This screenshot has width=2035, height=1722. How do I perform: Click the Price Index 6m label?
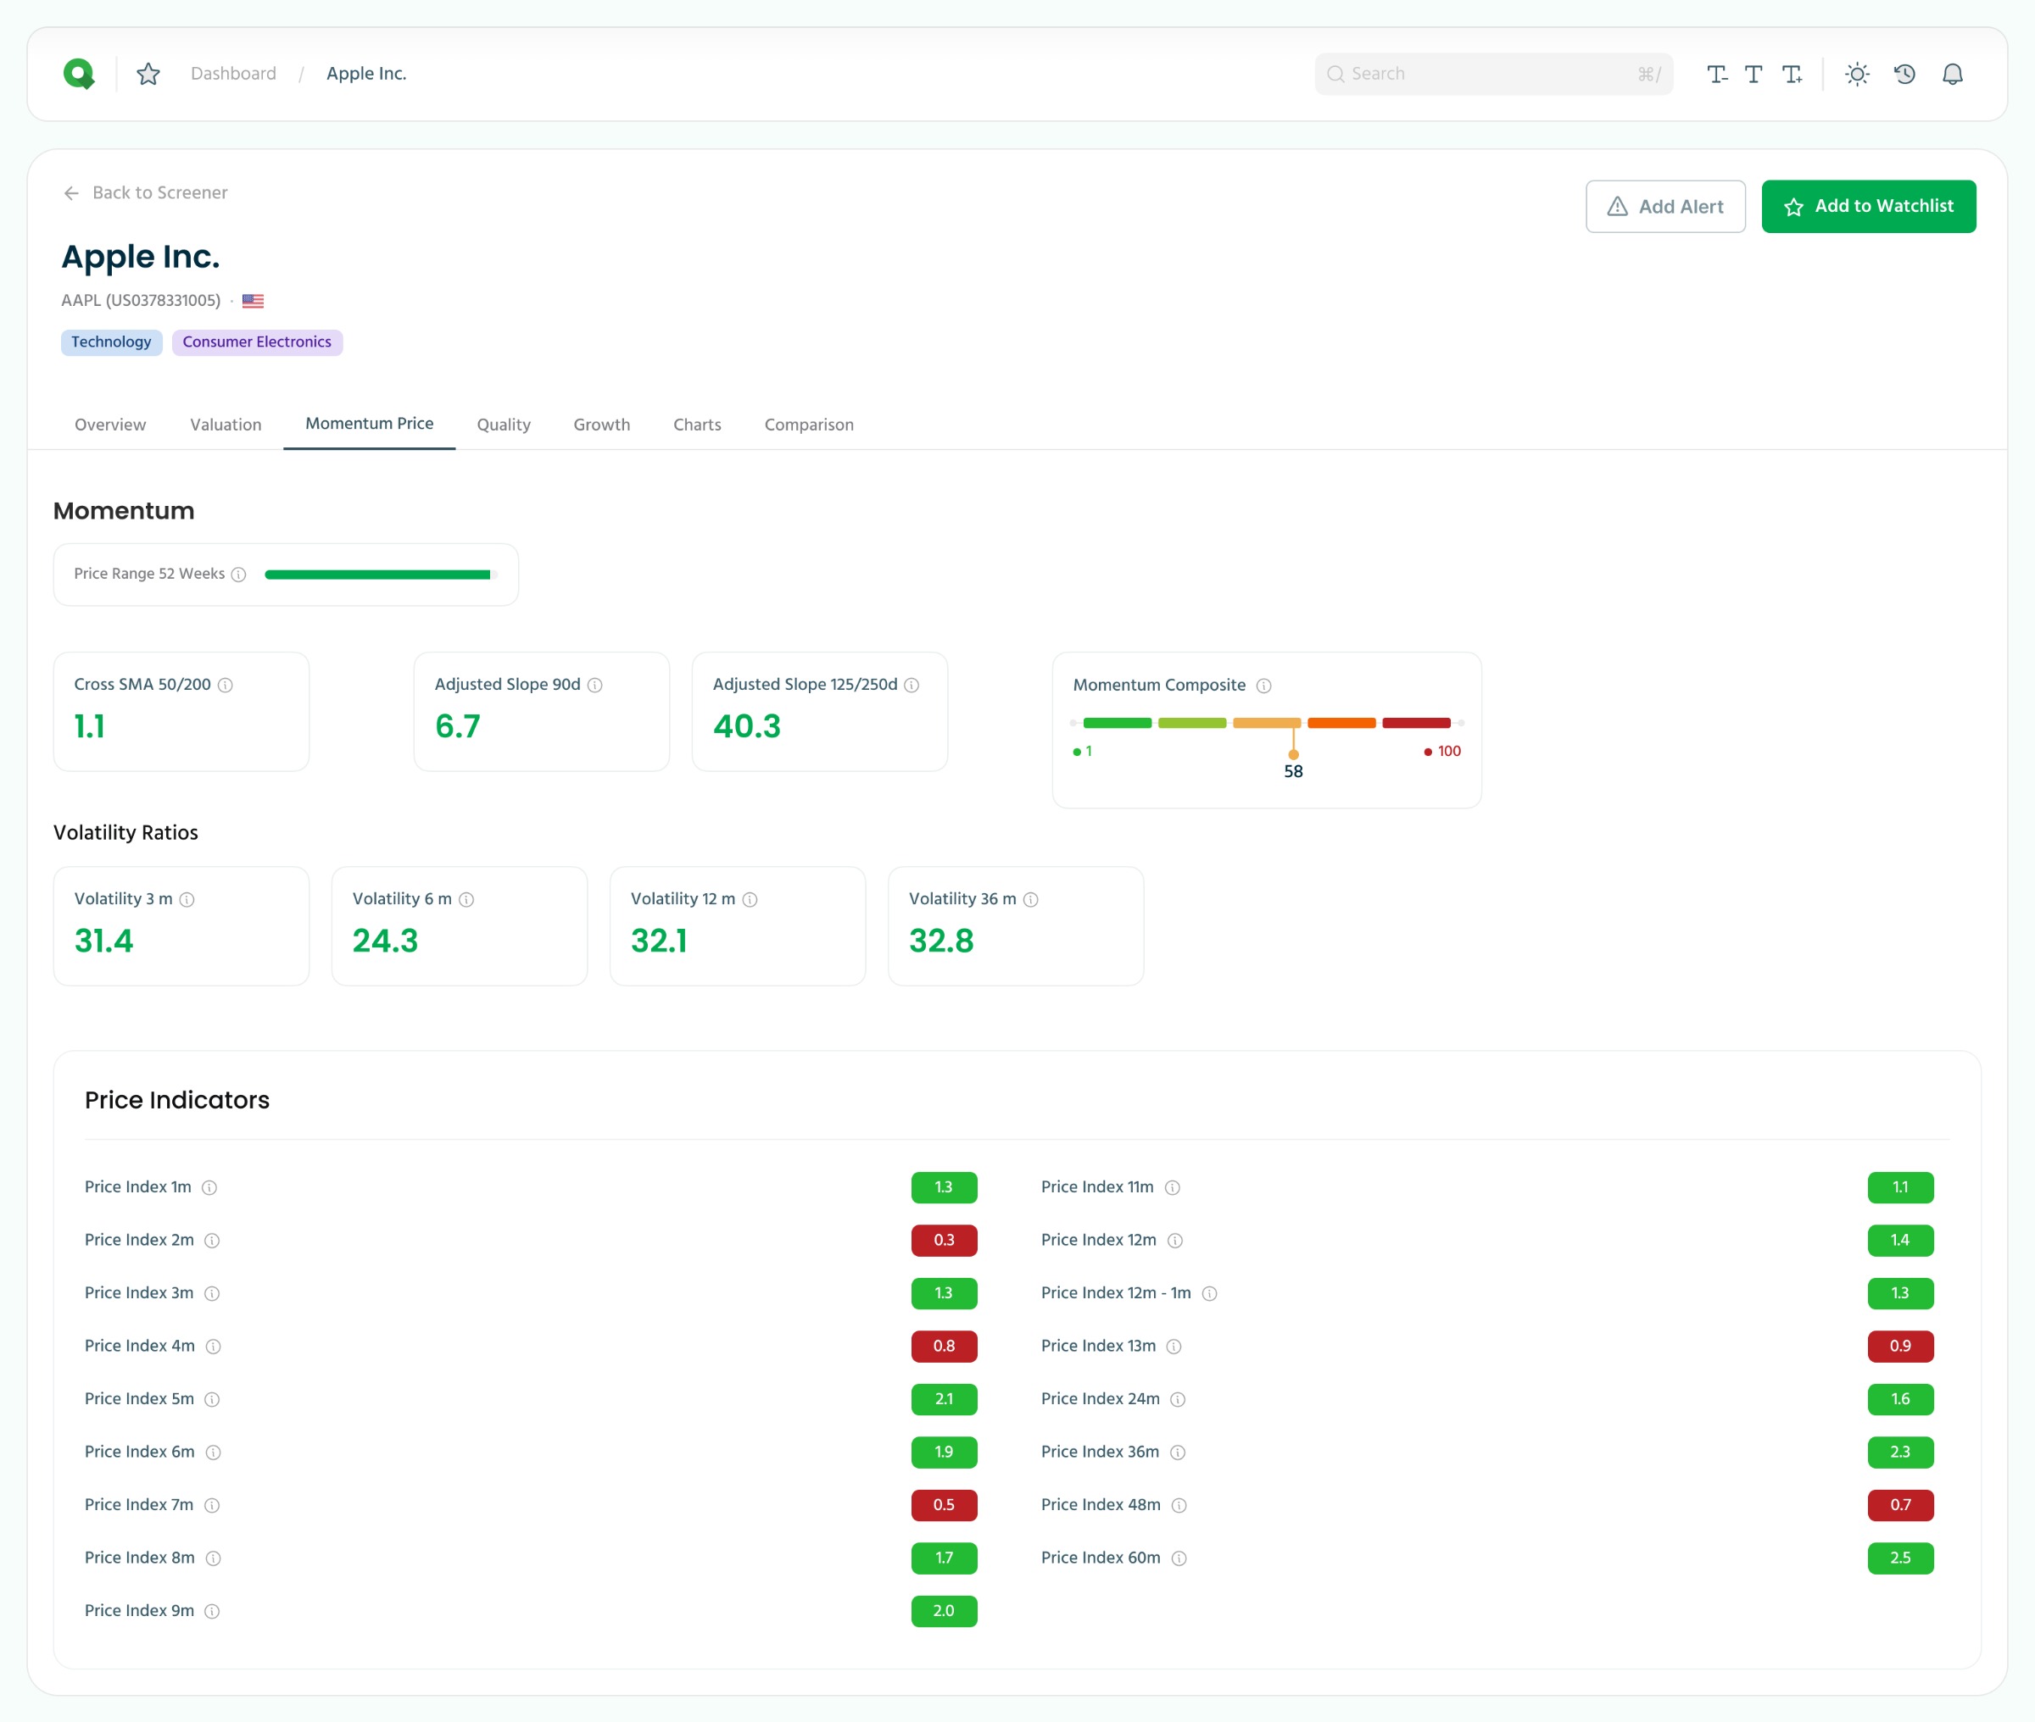140,1453
